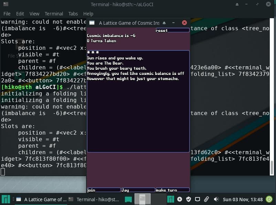This screenshot has height=205, width=276.
Task: Click the power manager lightning icon
Action: [x=180, y=199]
